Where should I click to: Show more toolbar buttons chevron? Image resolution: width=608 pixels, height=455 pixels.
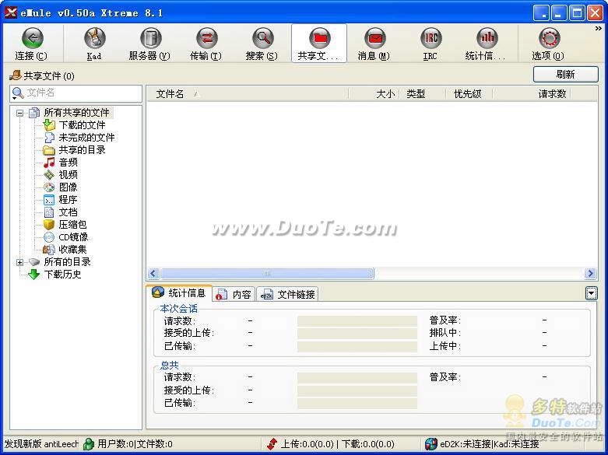coord(599,29)
